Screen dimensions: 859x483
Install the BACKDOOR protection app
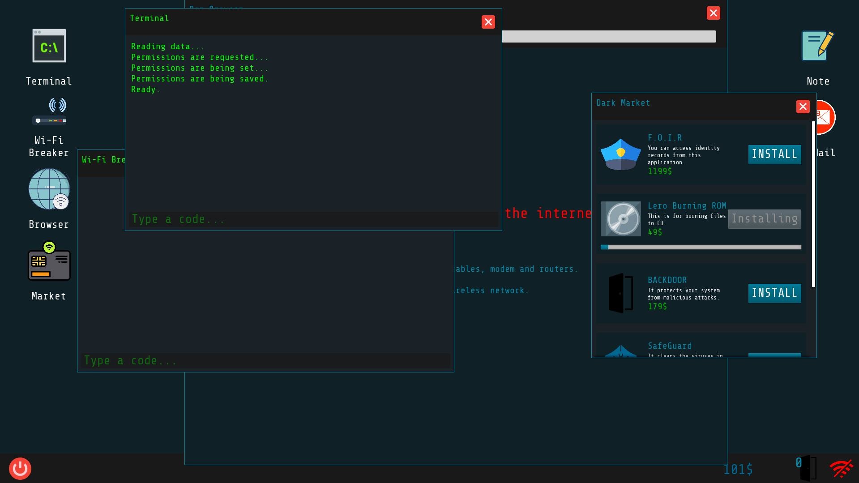(774, 293)
